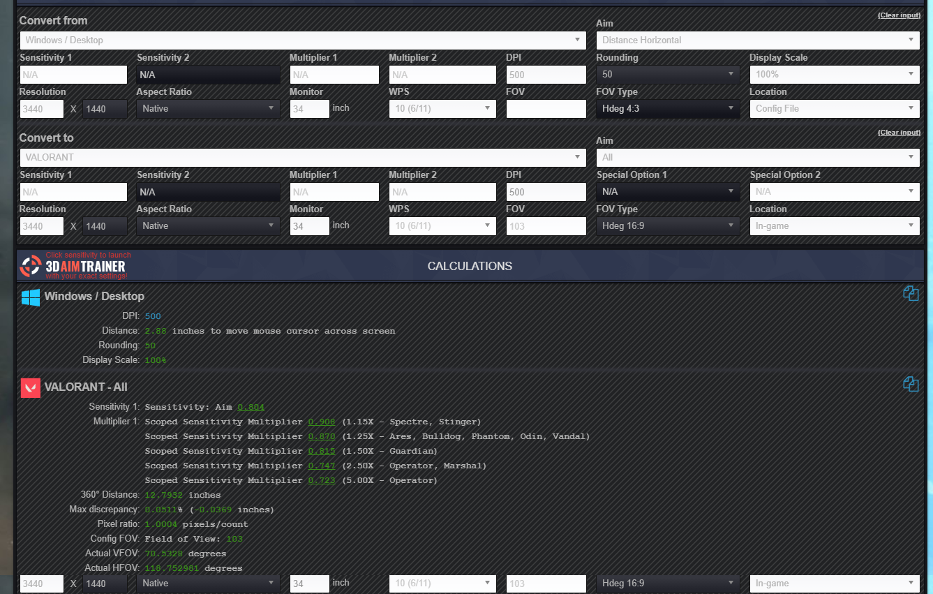
Task: Copy the VALORANT - All calculation results
Action: [910, 384]
